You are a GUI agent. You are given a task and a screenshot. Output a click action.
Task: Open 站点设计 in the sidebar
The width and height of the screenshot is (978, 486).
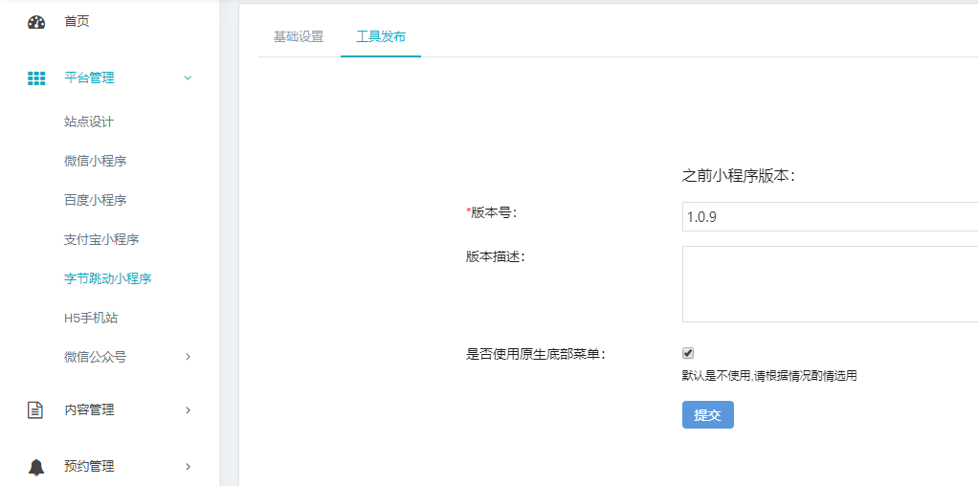click(89, 121)
